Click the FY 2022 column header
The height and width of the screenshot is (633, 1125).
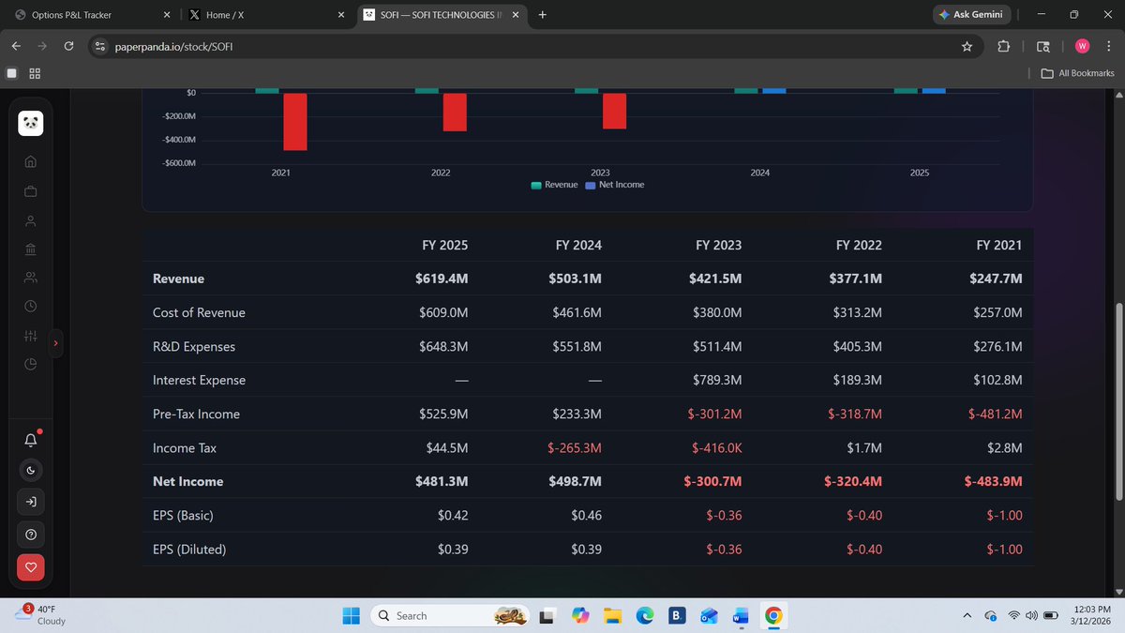pyautogui.click(x=859, y=245)
